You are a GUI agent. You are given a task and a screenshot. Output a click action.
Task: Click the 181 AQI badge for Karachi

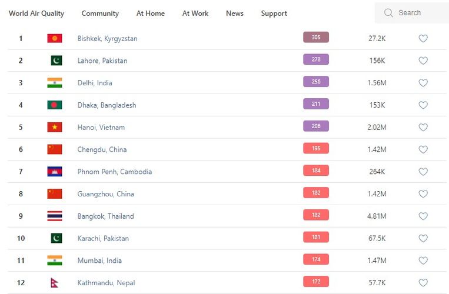316,238
